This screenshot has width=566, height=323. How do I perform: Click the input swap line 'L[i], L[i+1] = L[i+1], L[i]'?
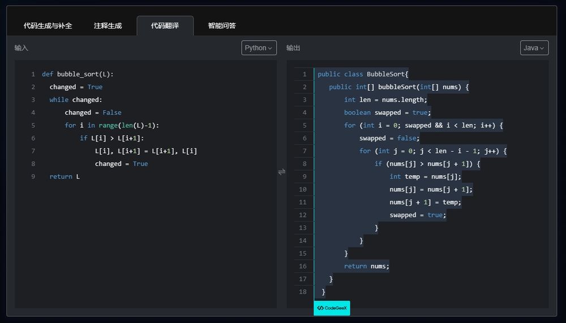(x=146, y=151)
